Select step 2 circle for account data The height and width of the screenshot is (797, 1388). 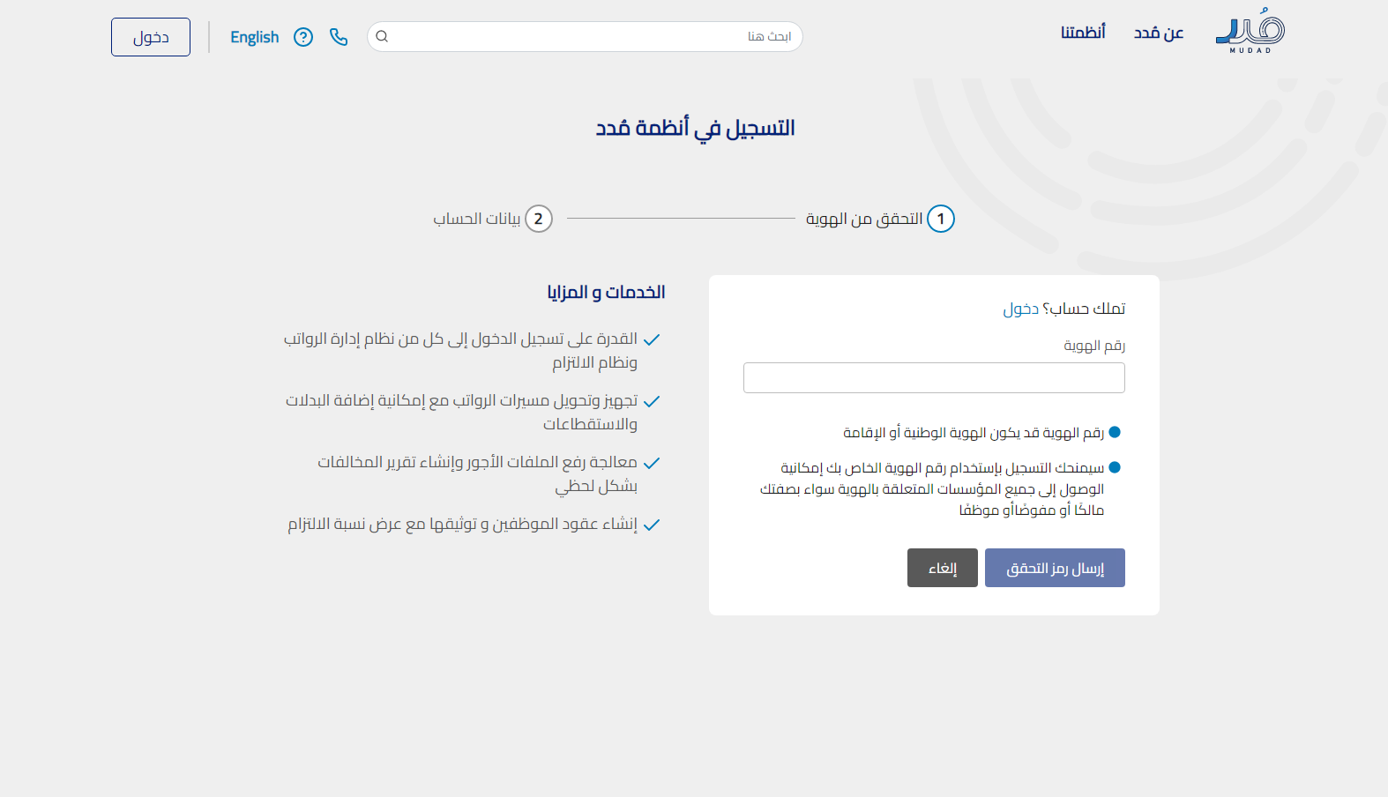tap(539, 219)
